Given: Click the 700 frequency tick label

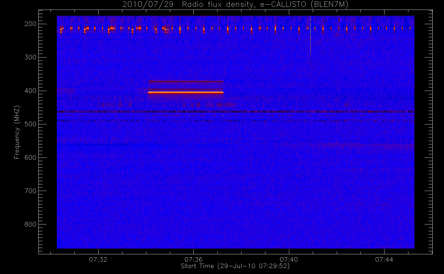Looking at the screenshot, I should [30, 191].
